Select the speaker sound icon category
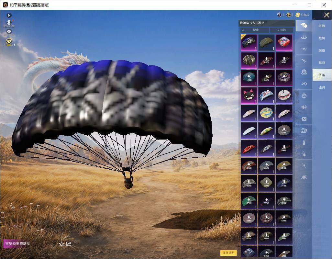Image resolution: width=332 pixels, height=259 pixels. pyautogui.click(x=304, y=107)
